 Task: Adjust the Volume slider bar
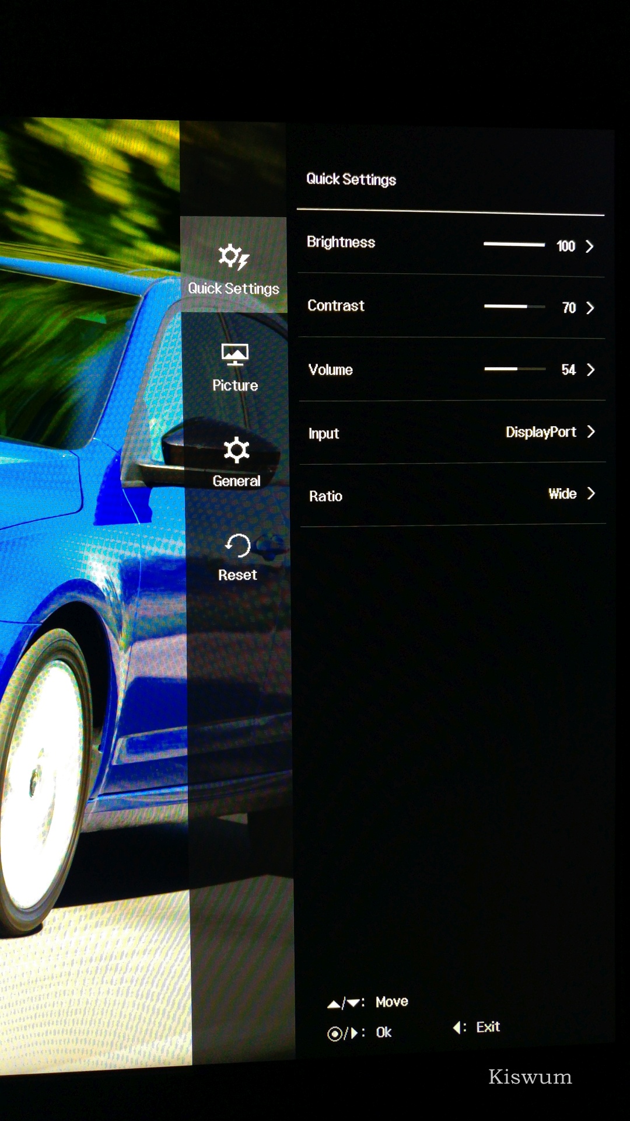(x=515, y=368)
